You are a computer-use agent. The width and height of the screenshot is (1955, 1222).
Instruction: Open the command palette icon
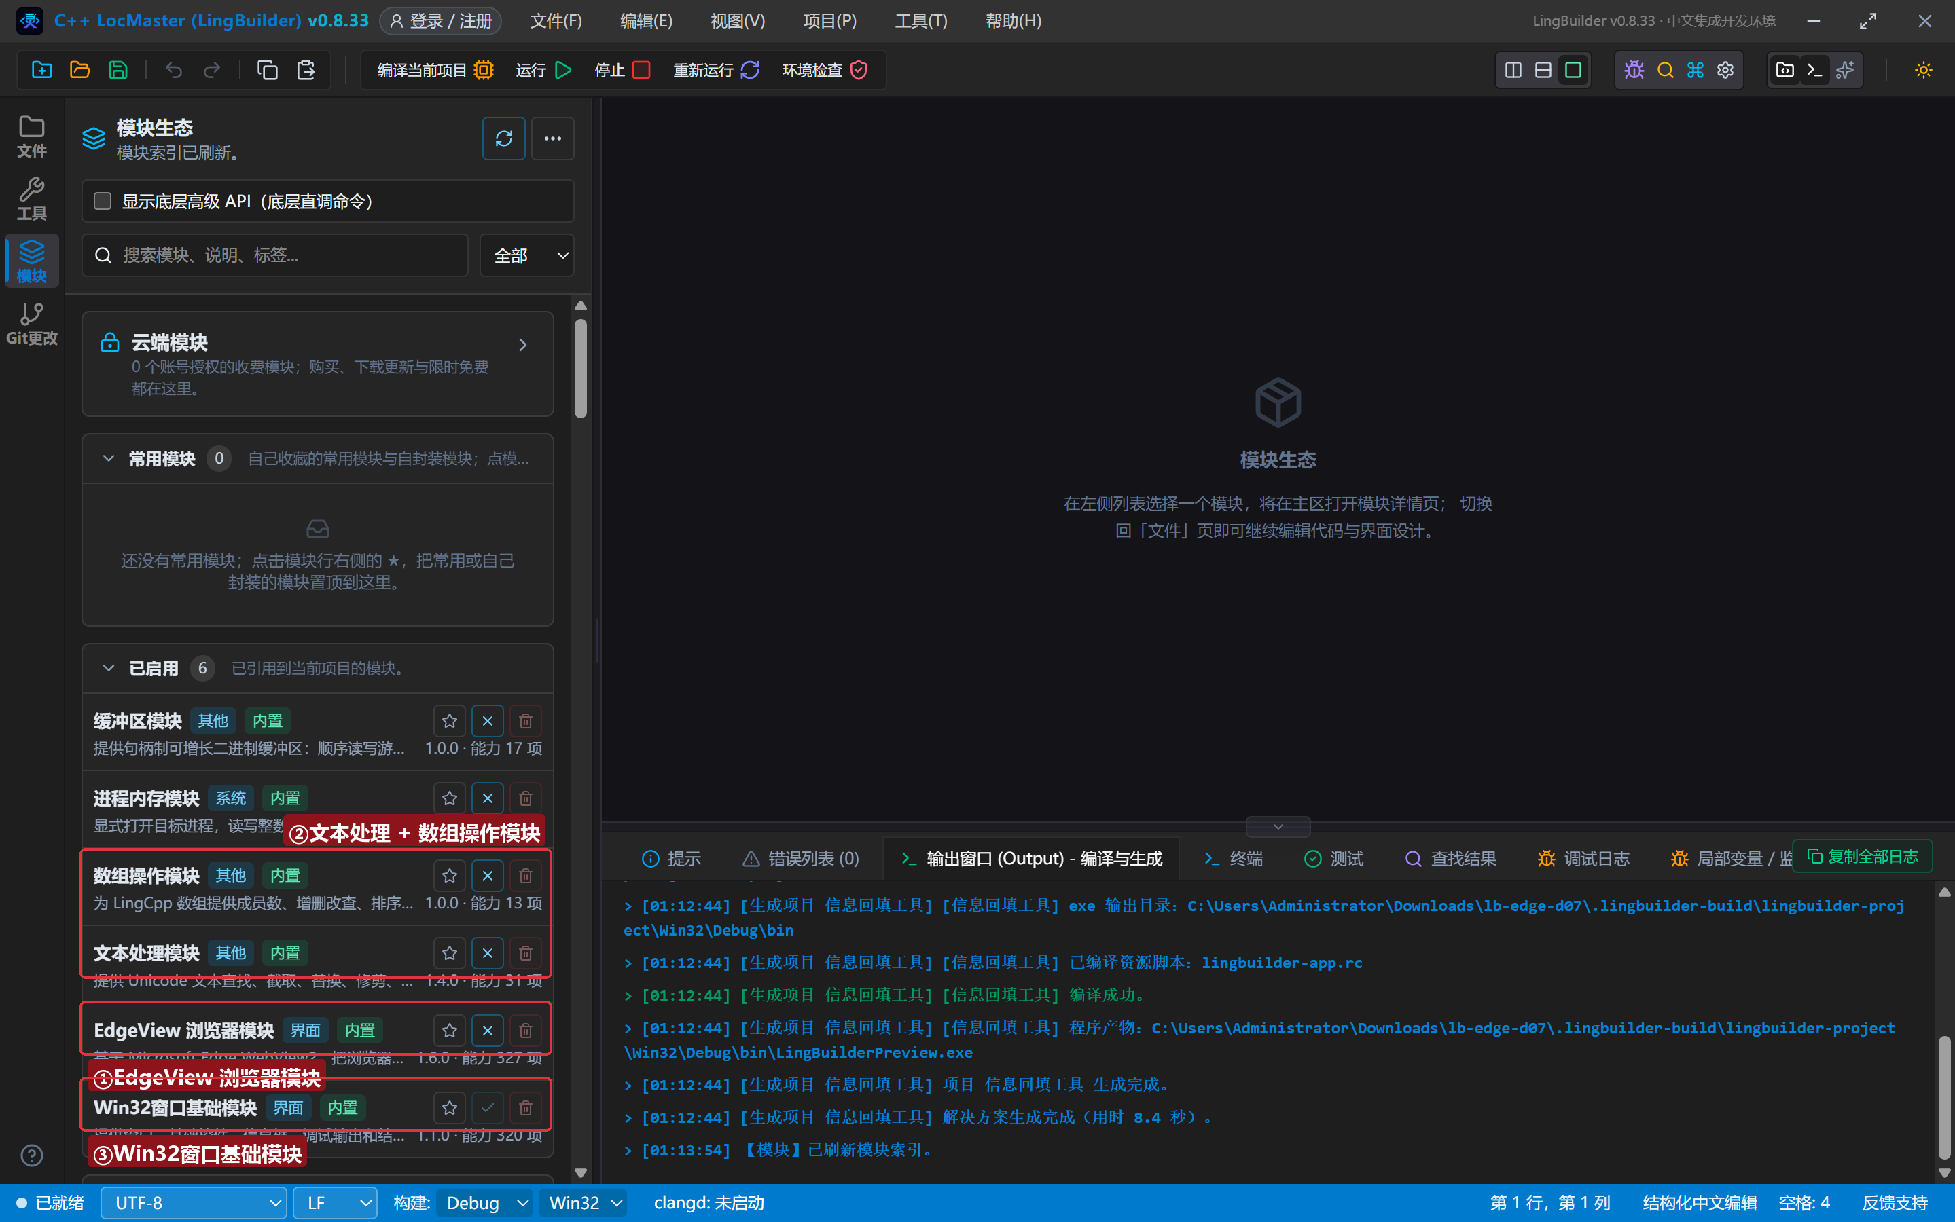[1696, 71]
